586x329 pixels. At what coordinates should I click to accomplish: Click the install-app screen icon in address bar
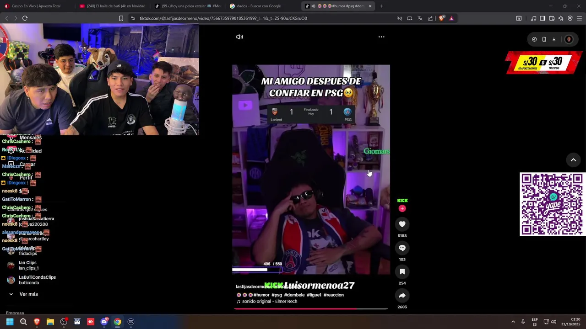(x=409, y=18)
